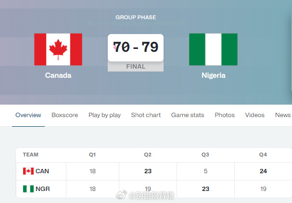
Task: Open the Overview tab
Action: point(28,115)
